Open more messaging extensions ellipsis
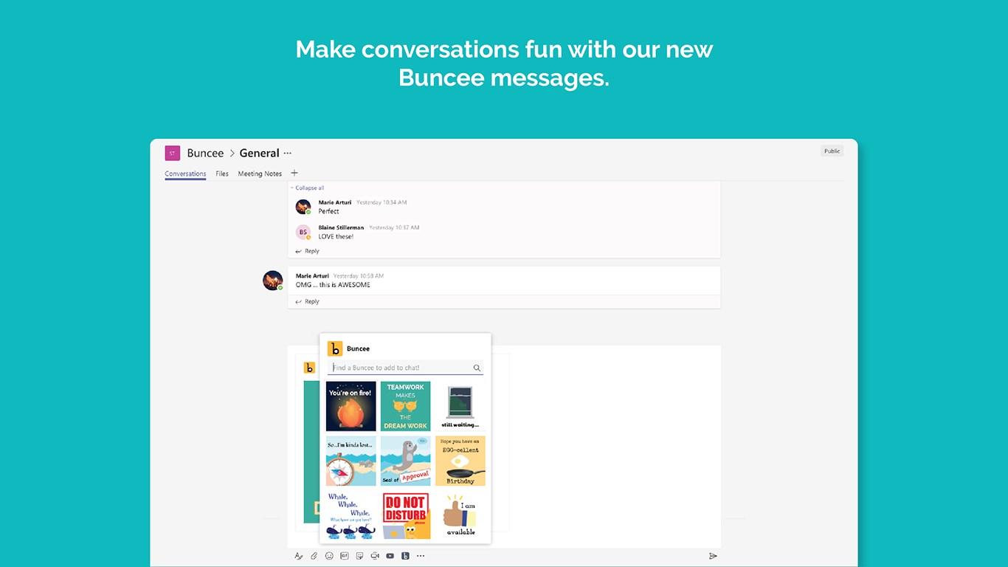Viewport: 1008px width, 567px height. pos(421,556)
